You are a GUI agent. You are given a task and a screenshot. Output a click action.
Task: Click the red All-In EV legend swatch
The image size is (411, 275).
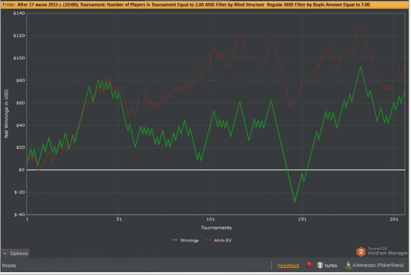[x=208, y=240]
